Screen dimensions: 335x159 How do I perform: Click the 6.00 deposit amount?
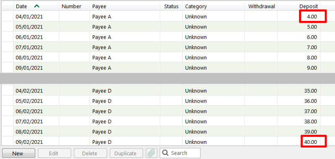(x=312, y=37)
